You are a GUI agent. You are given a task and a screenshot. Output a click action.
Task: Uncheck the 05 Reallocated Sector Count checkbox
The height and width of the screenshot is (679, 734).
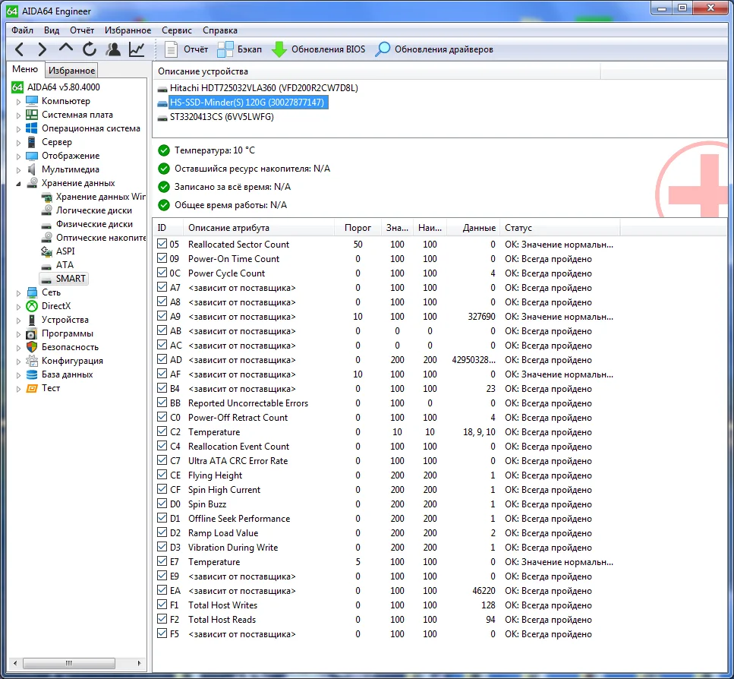click(162, 244)
